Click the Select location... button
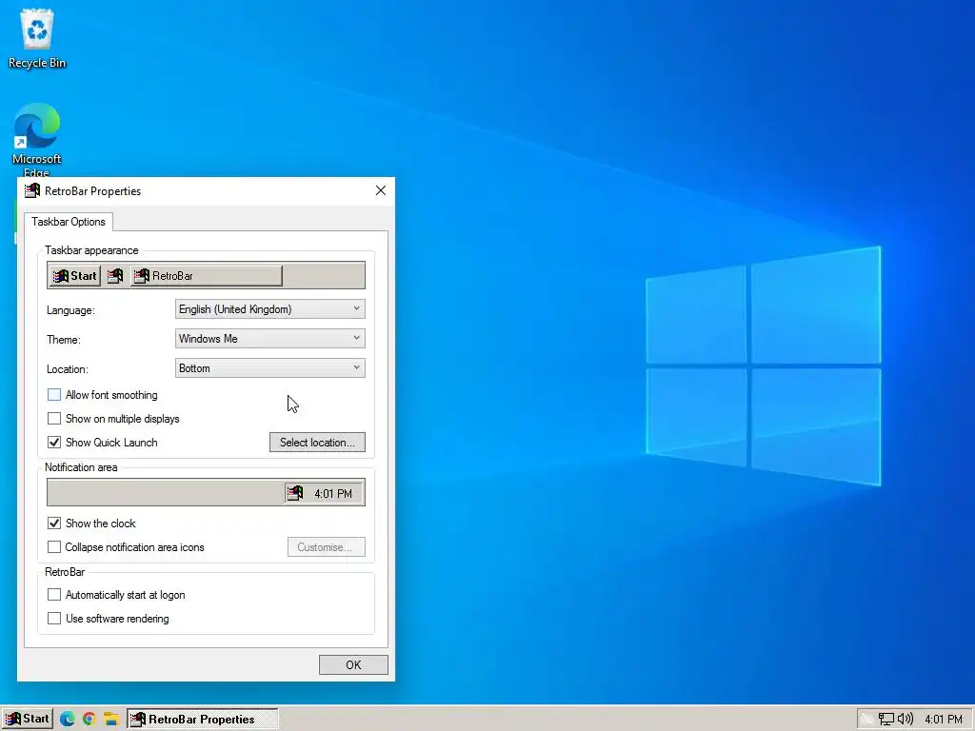This screenshot has height=731, width=975. click(x=317, y=443)
